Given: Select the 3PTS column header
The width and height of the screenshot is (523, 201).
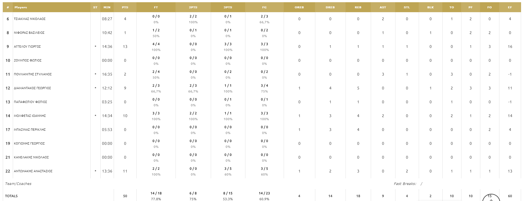Looking at the screenshot, I should [228, 7].
